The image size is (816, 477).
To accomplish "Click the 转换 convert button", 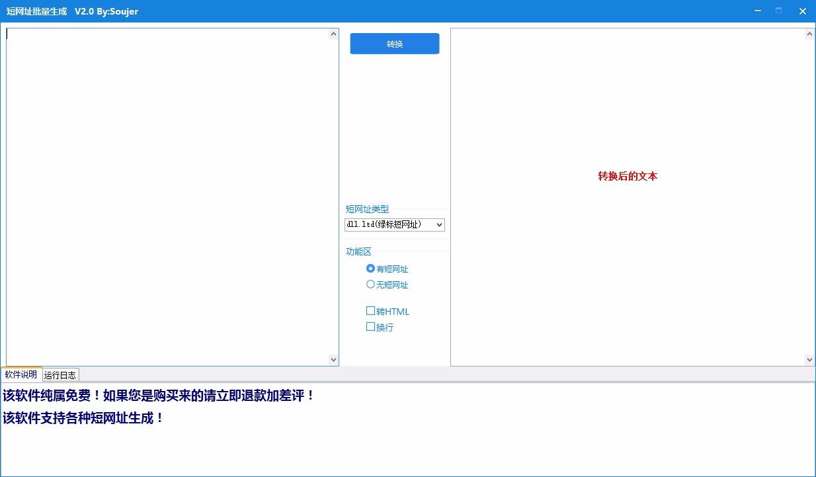I will click(x=395, y=44).
